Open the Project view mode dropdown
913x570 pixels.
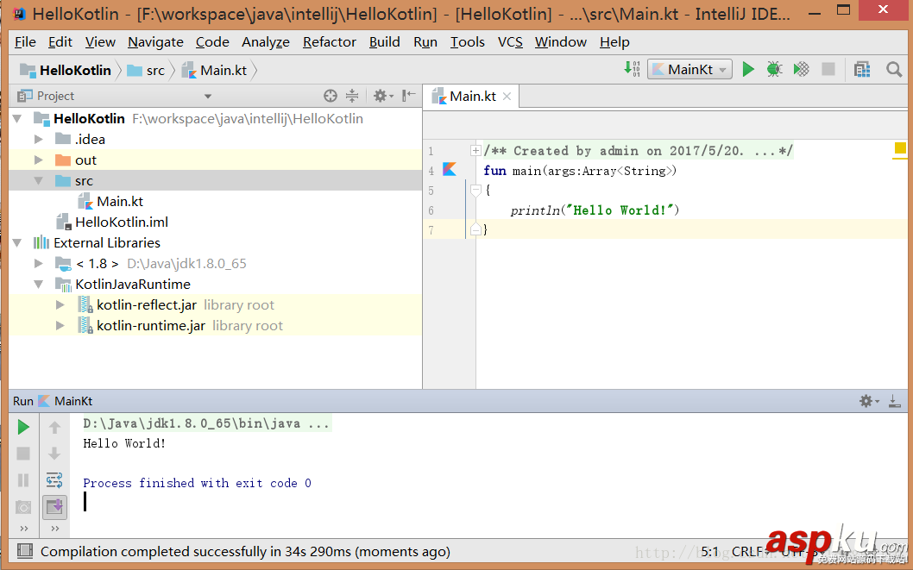(x=208, y=96)
